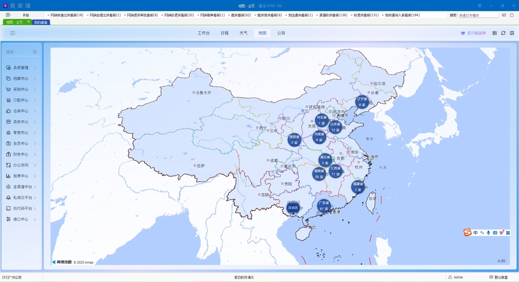The image size is (519, 282).
Task: Expand the 报表中心 chevron
Action: pyautogui.click(x=35, y=176)
